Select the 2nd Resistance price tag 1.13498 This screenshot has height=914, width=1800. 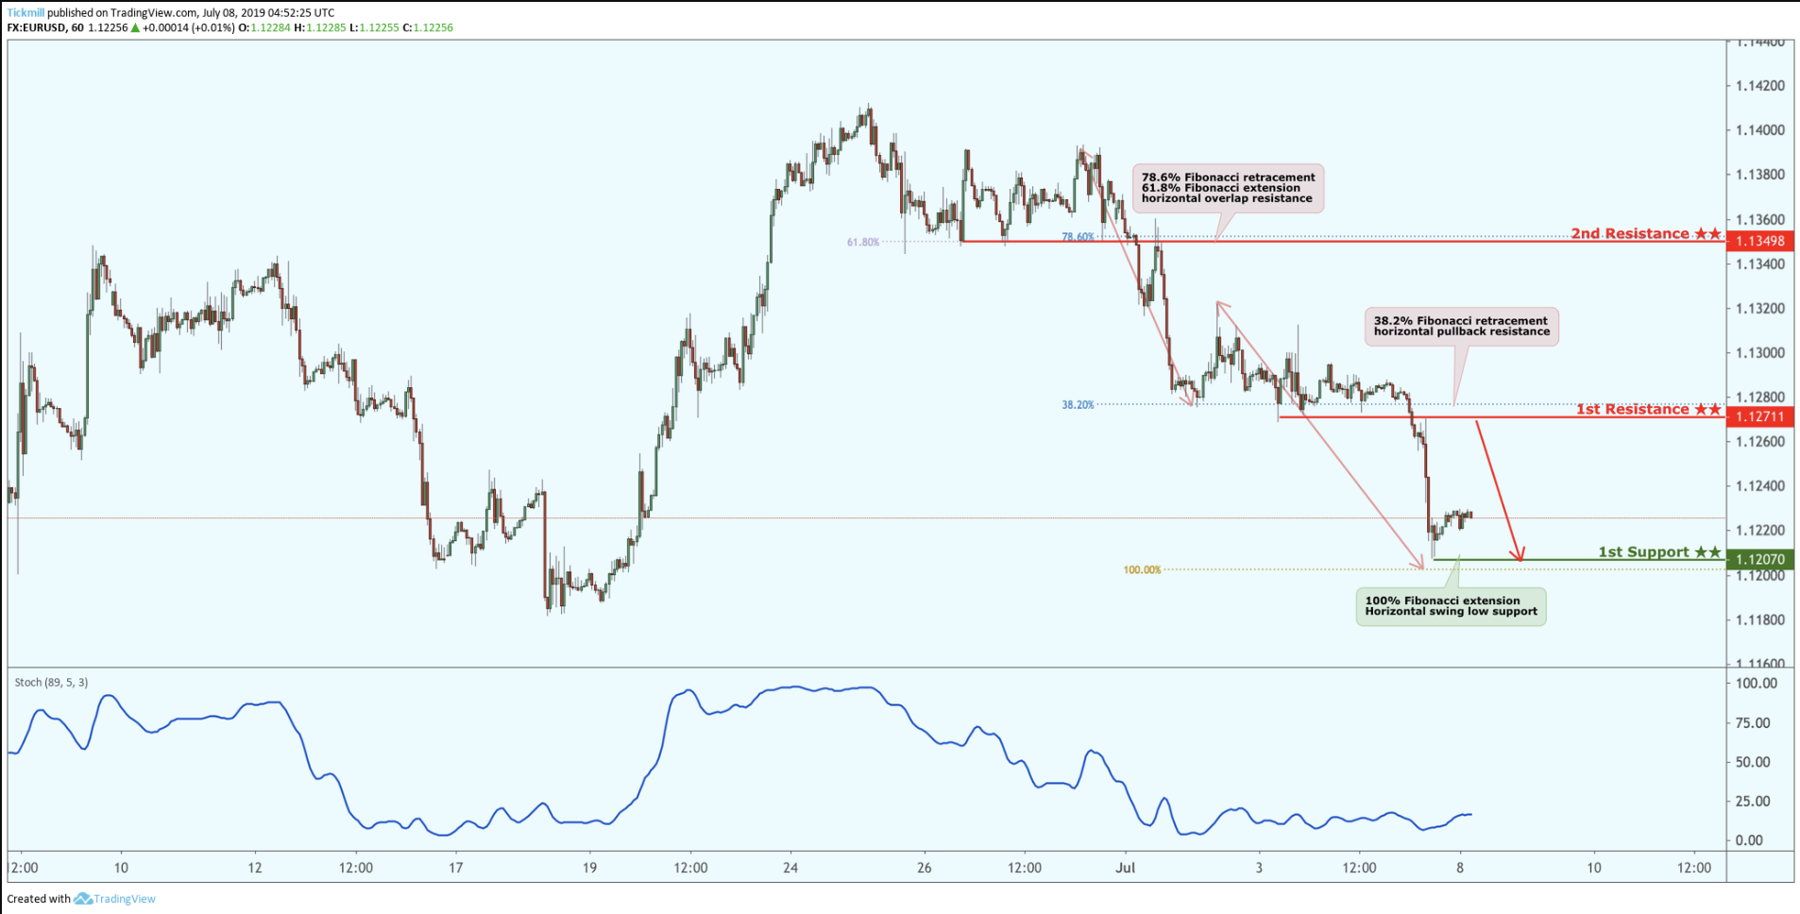[x=1759, y=241]
